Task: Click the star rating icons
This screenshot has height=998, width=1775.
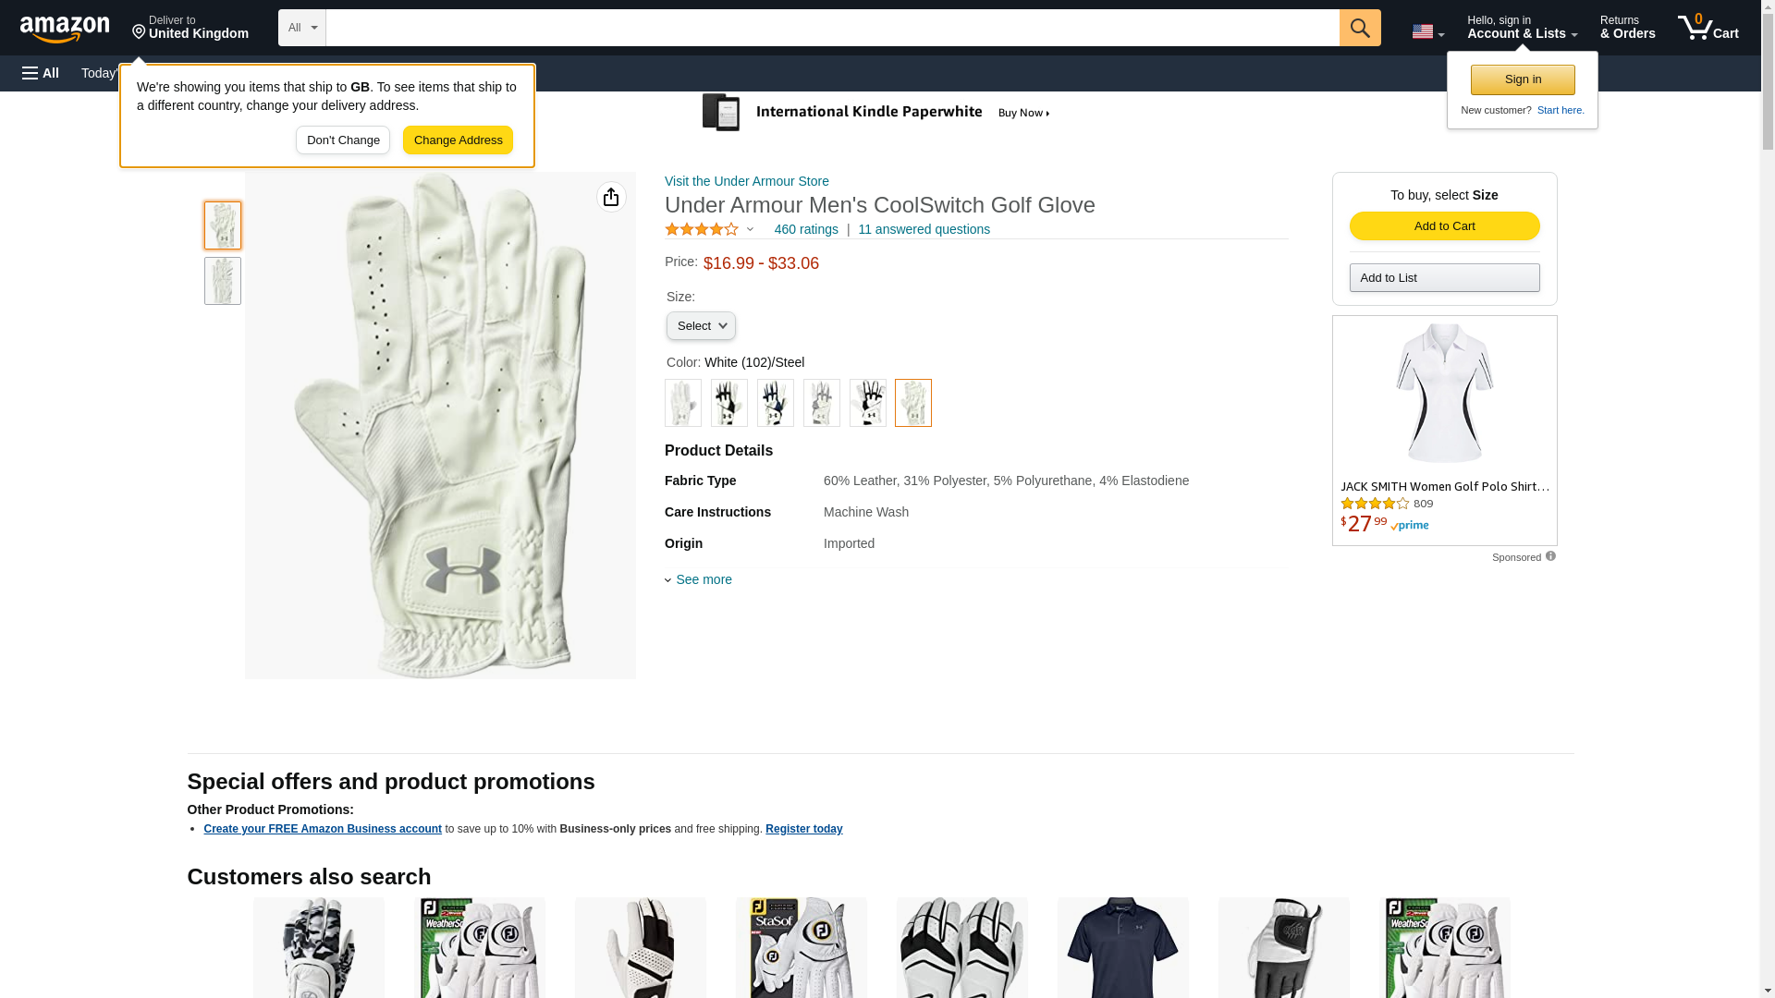Action: pyautogui.click(x=702, y=229)
